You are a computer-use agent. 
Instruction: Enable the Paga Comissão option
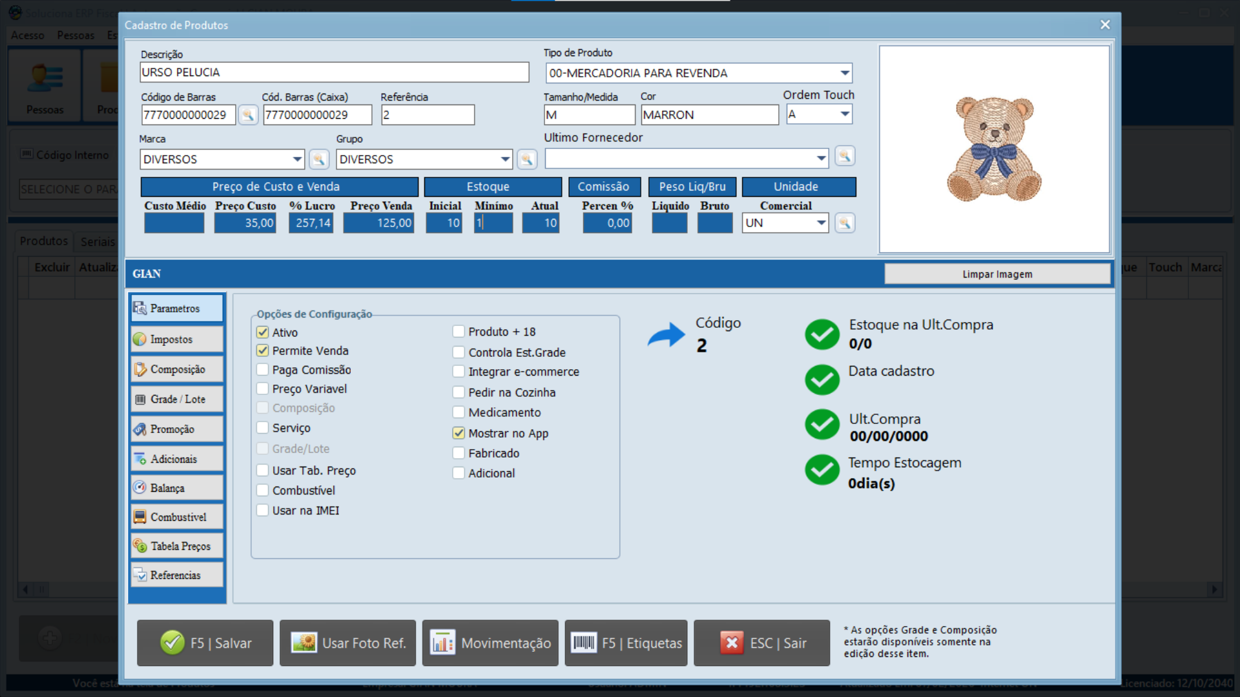tap(263, 370)
